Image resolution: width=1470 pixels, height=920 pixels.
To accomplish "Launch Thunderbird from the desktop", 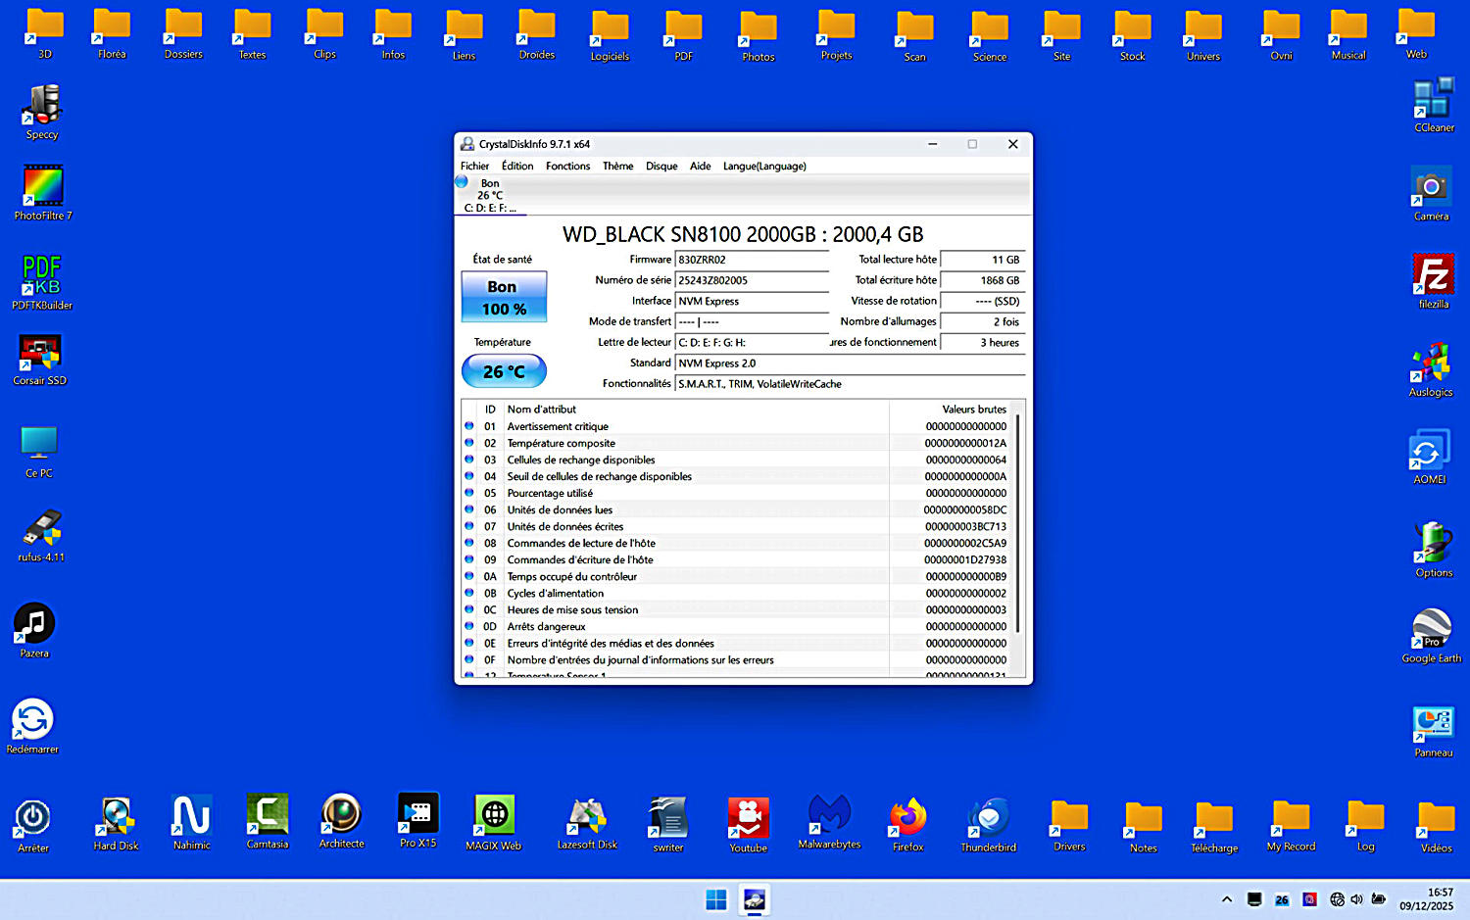I will [988, 817].
